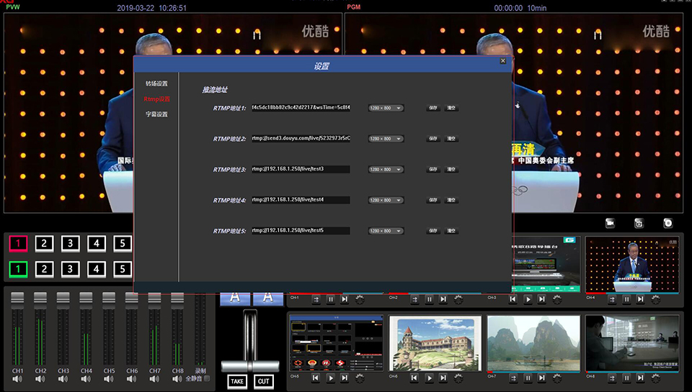Pause the CH8 source video
This screenshot has width=692, height=392.
(626, 378)
